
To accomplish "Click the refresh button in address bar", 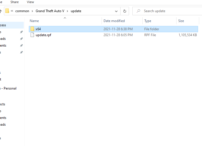I will point(124,11).
